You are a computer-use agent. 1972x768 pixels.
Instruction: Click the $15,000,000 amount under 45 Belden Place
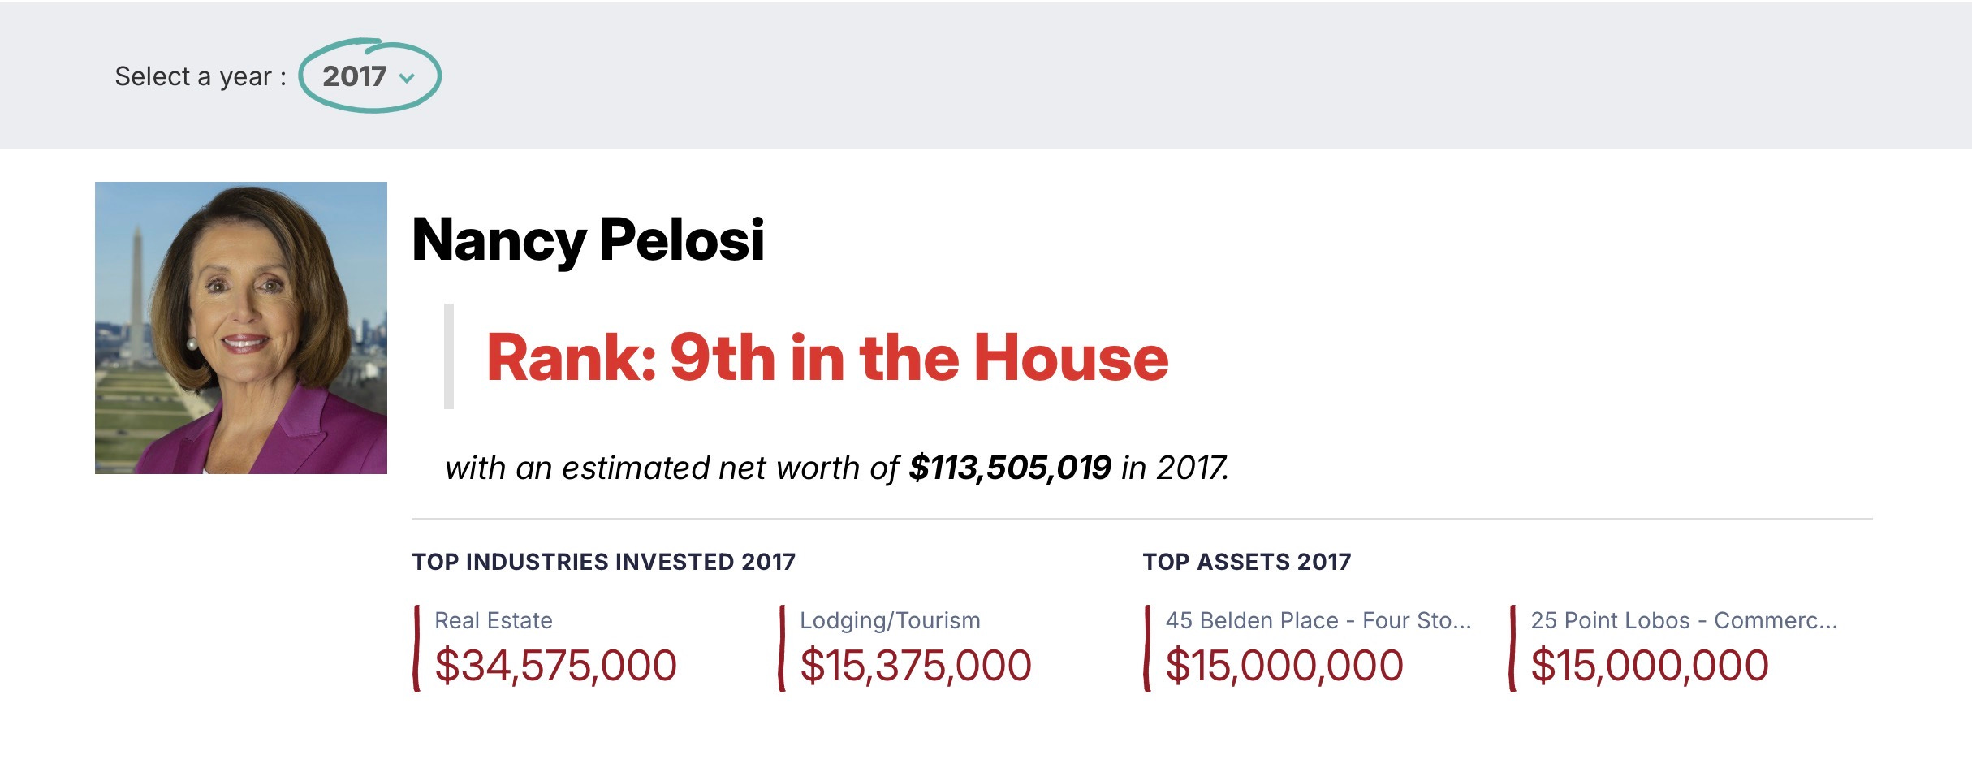coord(1284,666)
